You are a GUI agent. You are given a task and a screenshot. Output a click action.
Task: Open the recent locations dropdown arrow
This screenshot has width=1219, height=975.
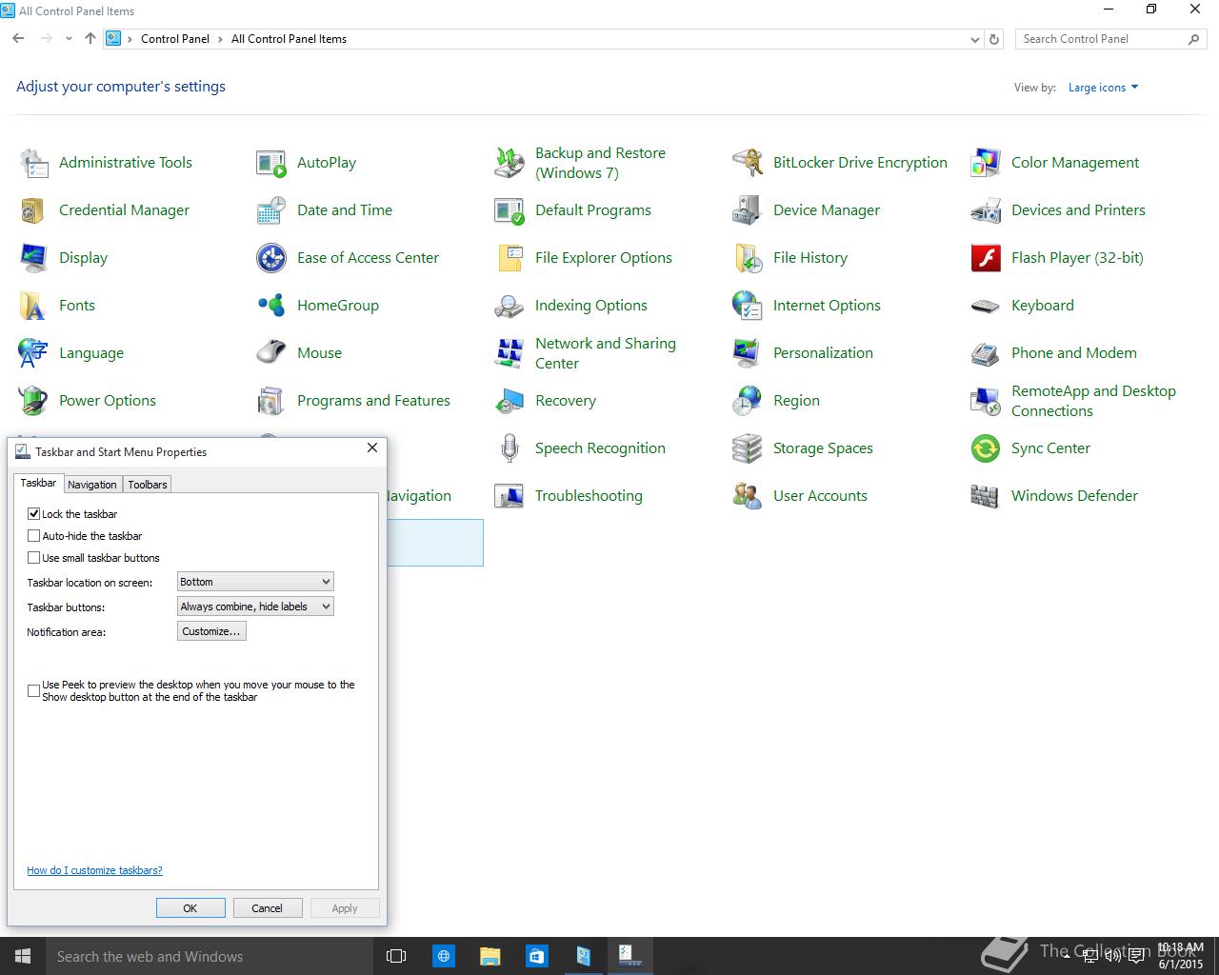tap(69, 39)
